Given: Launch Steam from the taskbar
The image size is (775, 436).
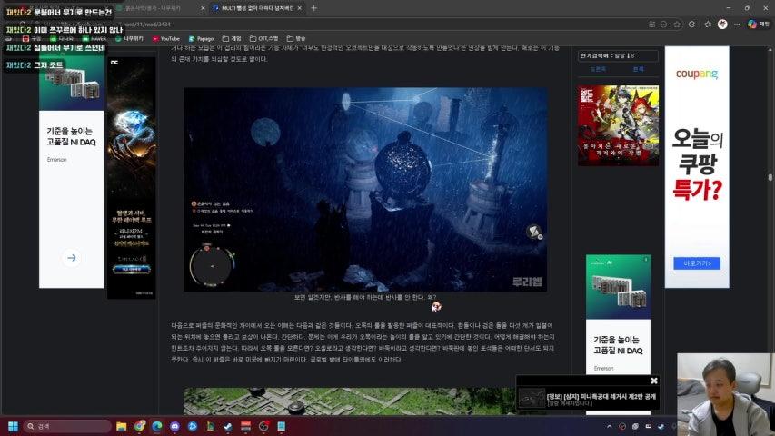Looking at the screenshot, I should [x=226, y=426].
